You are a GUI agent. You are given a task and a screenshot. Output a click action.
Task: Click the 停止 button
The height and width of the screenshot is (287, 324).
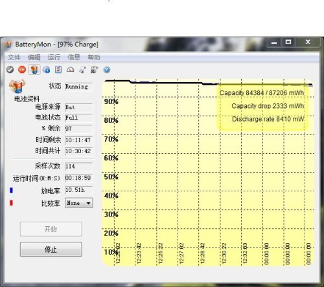pyautogui.click(x=51, y=250)
